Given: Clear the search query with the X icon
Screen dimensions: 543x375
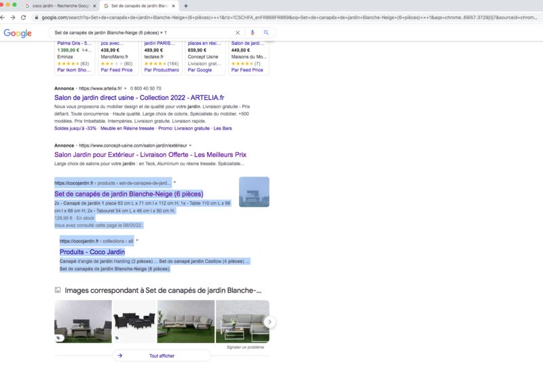Looking at the screenshot, I should [x=238, y=33].
